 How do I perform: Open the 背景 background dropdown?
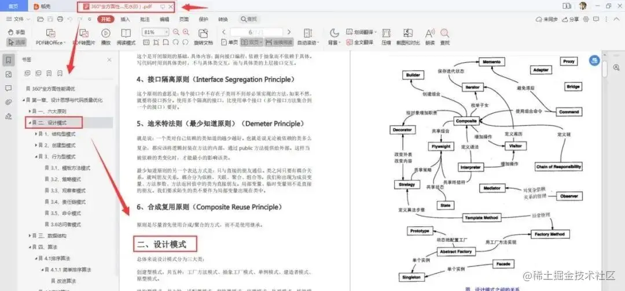(x=335, y=37)
